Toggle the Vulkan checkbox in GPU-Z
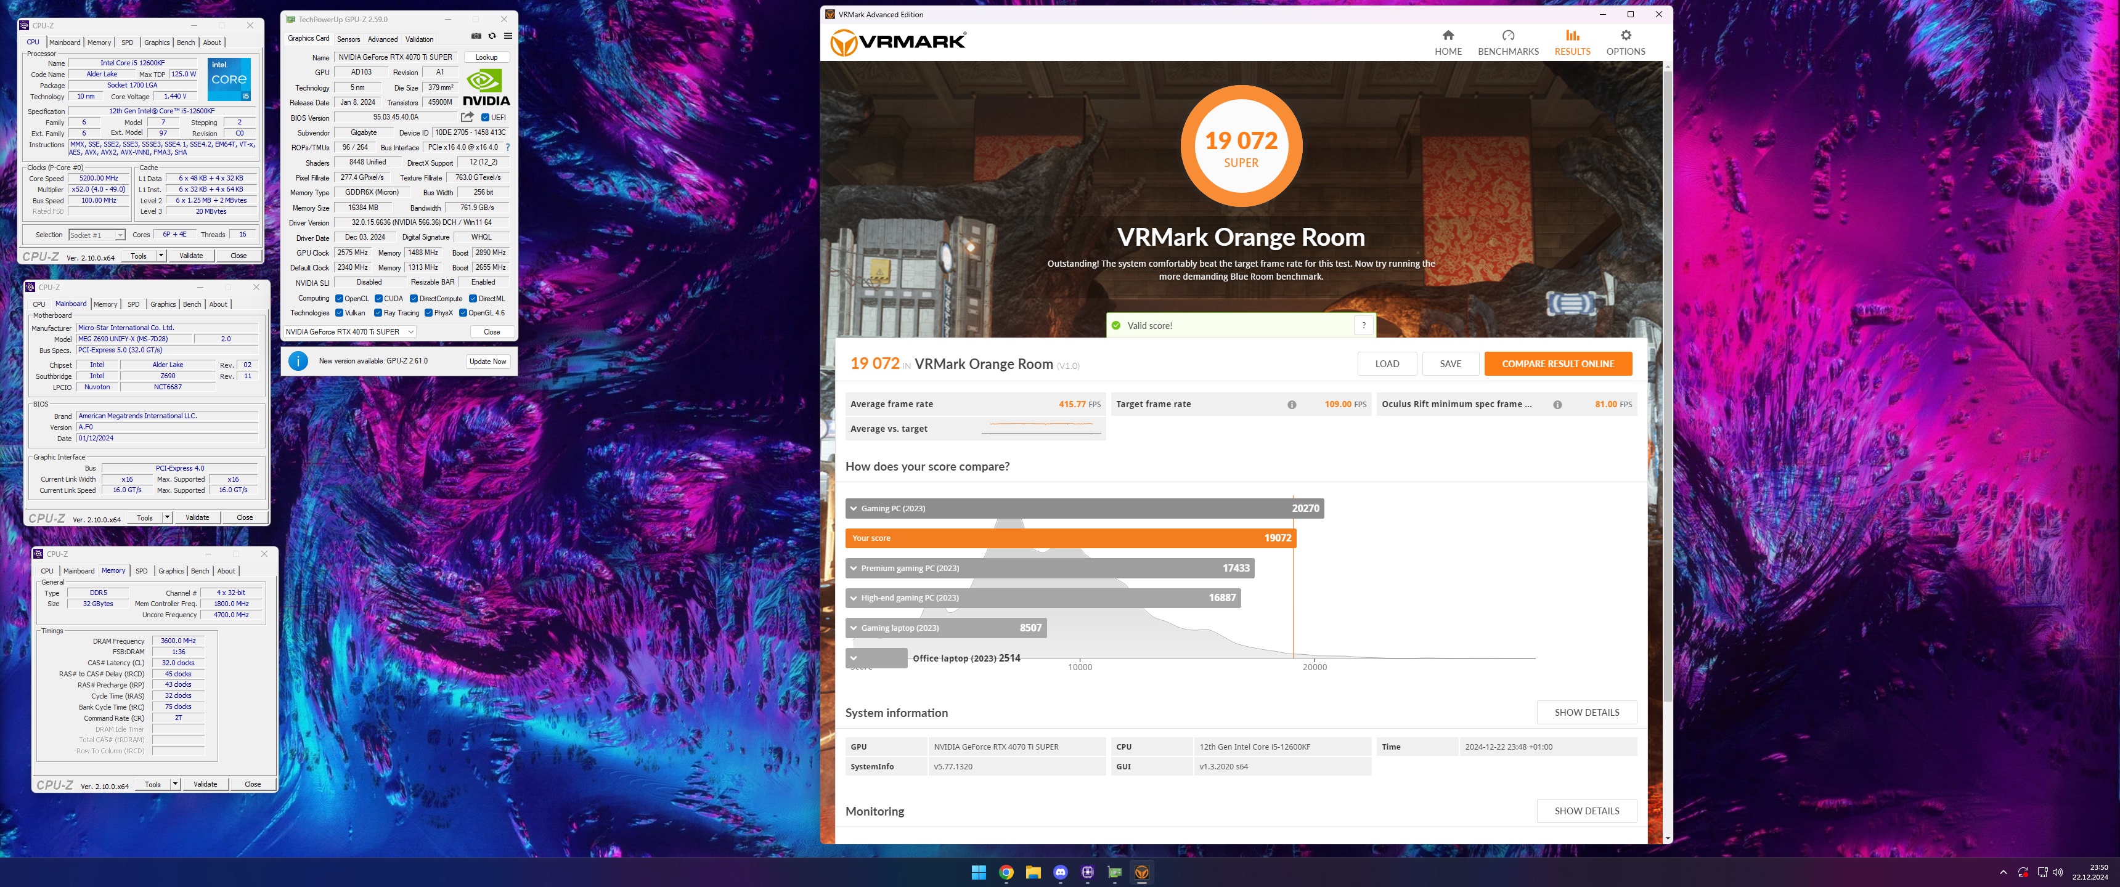This screenshot has height=887, width=2120. (x=339, y=313)
